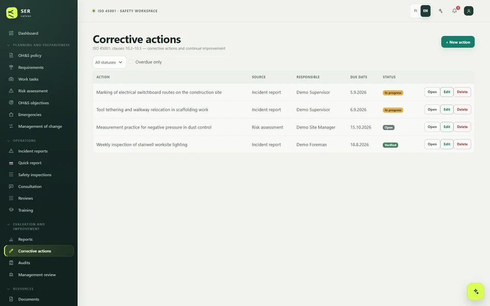Open the All statuses dropdown
The height and width of the screenshot is (306, 490).
[109, 62]
